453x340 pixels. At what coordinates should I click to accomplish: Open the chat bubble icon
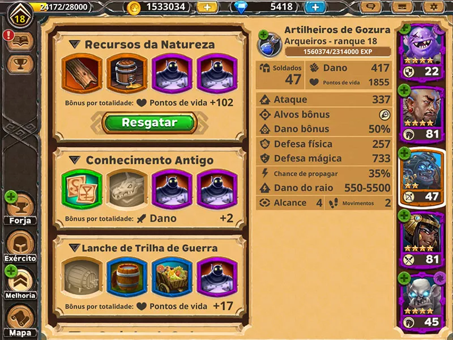pos(370,7)
